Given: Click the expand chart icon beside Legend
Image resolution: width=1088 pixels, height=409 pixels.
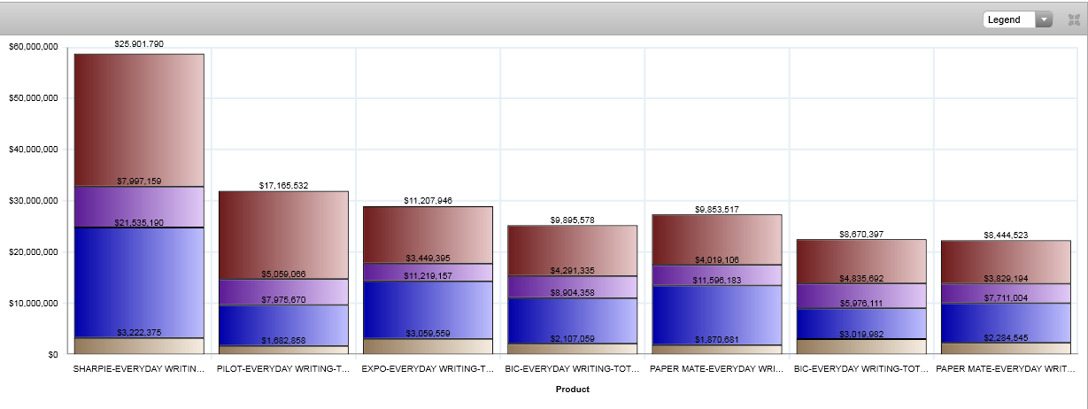Looking at the screenshot, I should [x=1074, y=19].
